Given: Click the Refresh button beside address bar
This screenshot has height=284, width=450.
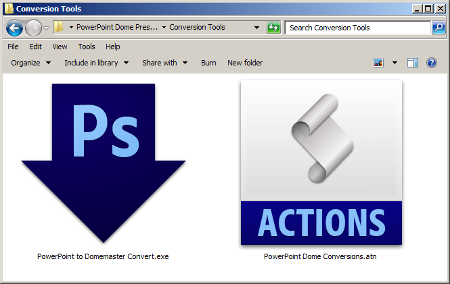Looking at the screenshot, I should (273, 28).
